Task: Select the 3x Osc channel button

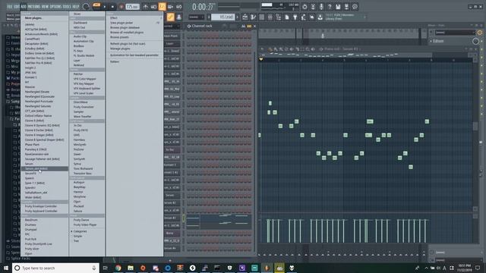Action: pyautogui.click(x=172, y=150)
